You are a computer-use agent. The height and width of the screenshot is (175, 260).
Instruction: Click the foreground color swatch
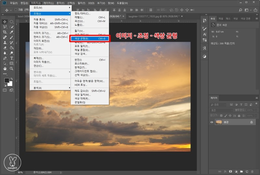pos(6,81)
